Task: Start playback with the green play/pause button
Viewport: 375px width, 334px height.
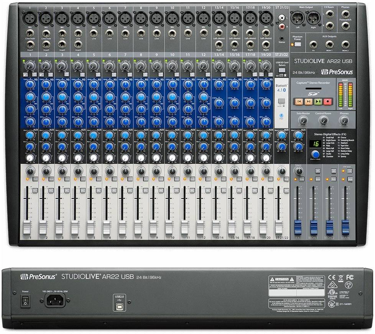Action: (x=318, y=102)
